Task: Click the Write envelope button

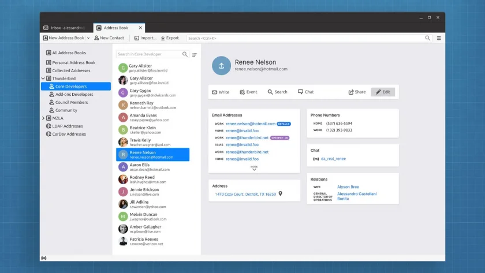Action: [x=221, y=92]
